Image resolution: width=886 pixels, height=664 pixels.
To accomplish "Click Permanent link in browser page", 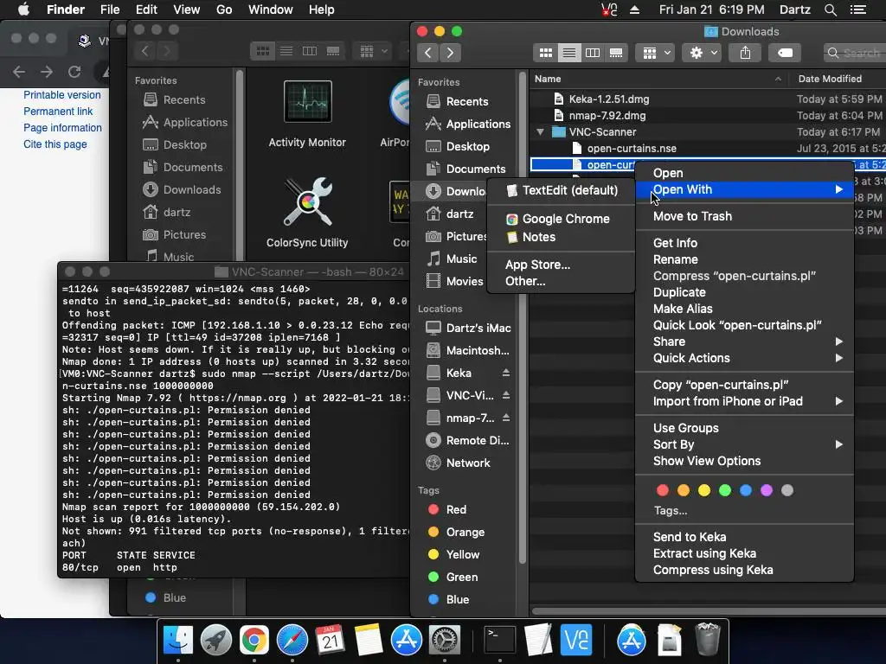I will (x=58, y=112).
